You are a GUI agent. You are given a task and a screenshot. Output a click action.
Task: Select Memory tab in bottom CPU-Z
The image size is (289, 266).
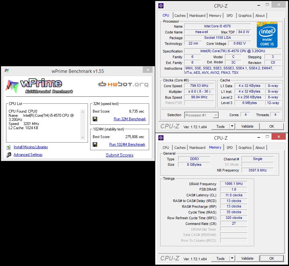(215, 147)
